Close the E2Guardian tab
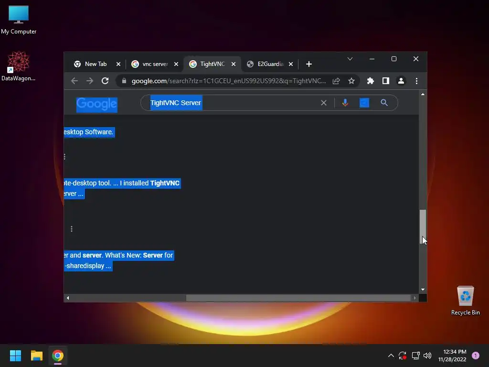Image resolution: width=489 pixels, height=367 pixels. (291, 64)
